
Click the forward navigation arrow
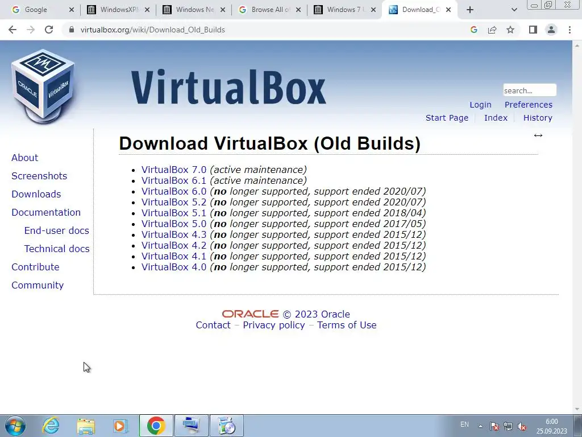(x=31, y=30)
